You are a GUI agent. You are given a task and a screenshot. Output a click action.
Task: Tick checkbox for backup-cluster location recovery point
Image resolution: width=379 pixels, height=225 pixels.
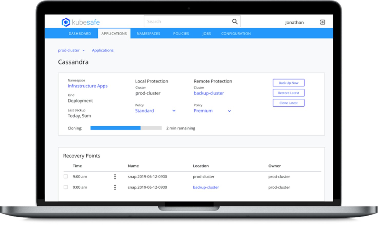pyautogui.click(x=66, y=187)
